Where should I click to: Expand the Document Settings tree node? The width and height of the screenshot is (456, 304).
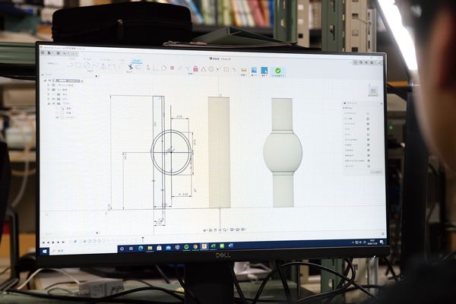click(49, 85)
